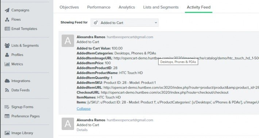Click the Integrations cloud icon
The image size is (259, 138).
click(x=7, y=81)
